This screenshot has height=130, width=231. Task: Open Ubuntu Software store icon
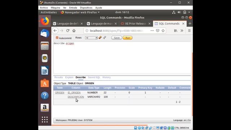45,83
